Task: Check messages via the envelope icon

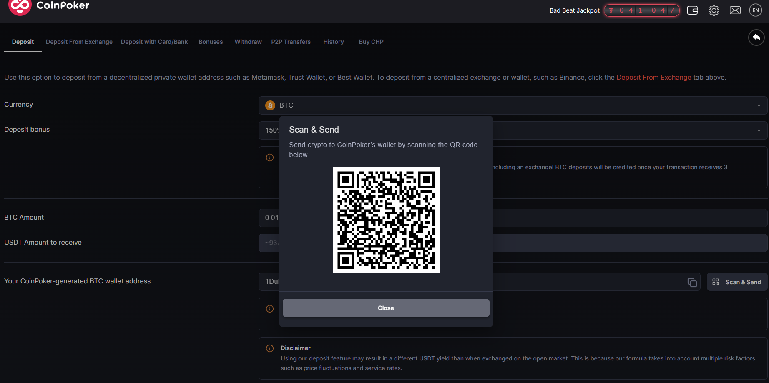Action: coord(735,10)
